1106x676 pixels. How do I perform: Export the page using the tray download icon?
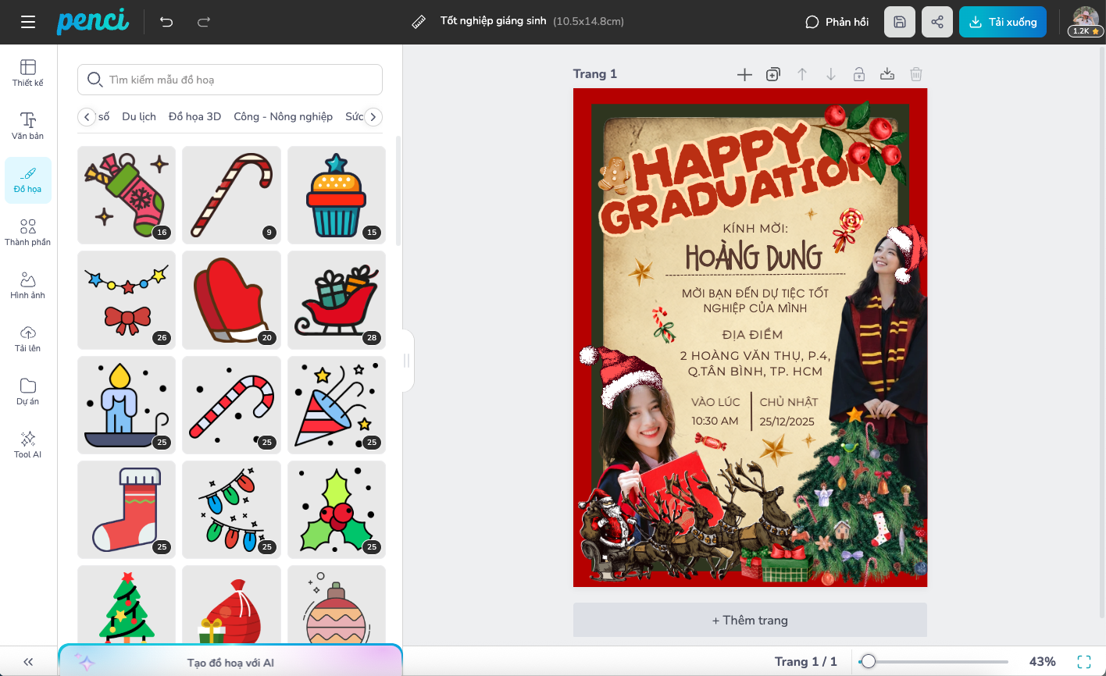[x=887, y=74]
